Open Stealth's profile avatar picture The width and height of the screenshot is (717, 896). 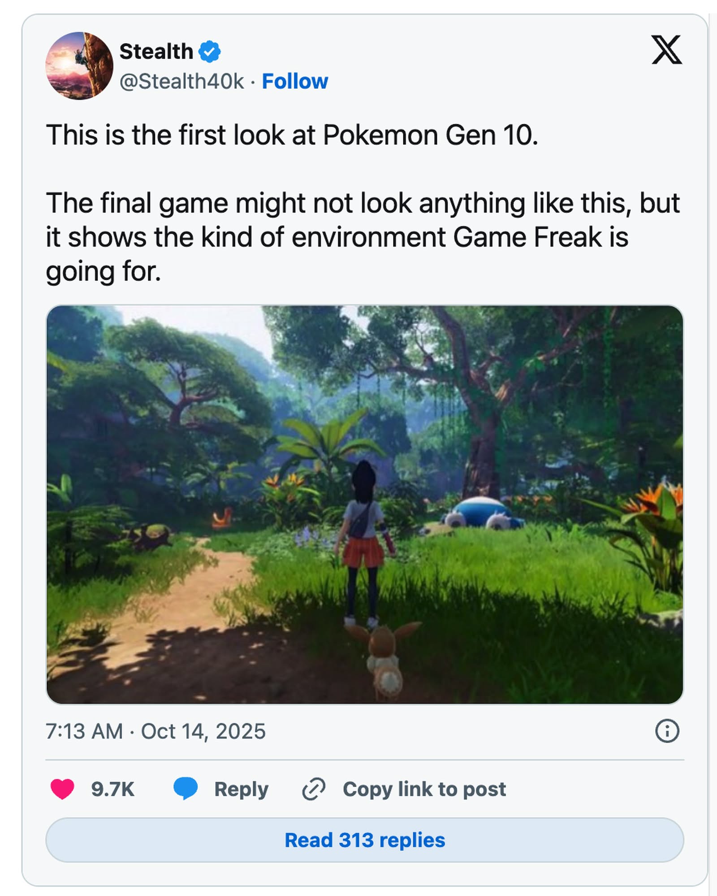(x=79, y=66)
